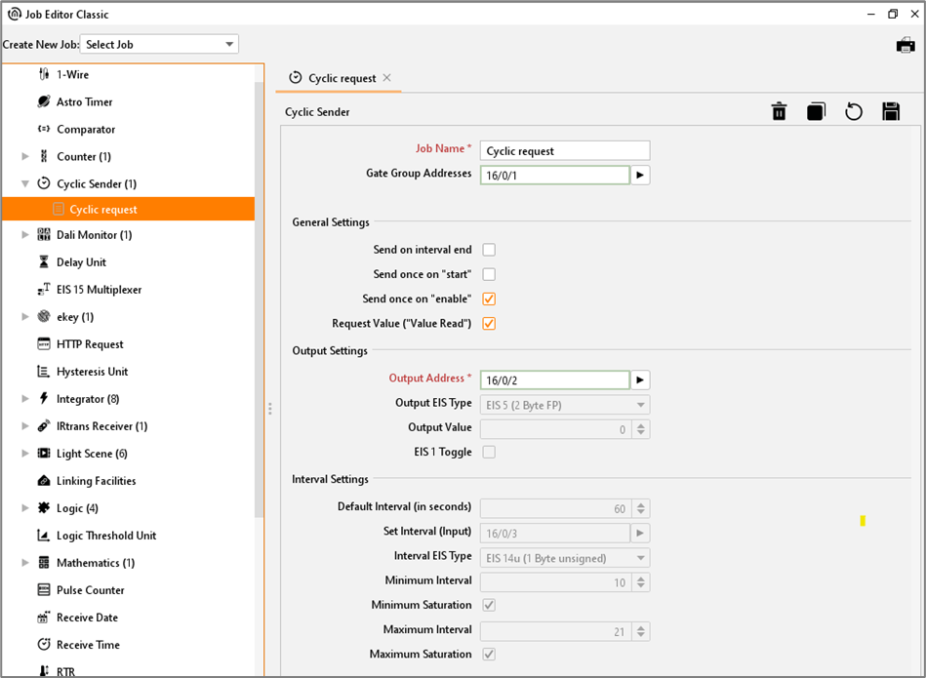Click the arrow button beside Output Address

click(640, 380)
